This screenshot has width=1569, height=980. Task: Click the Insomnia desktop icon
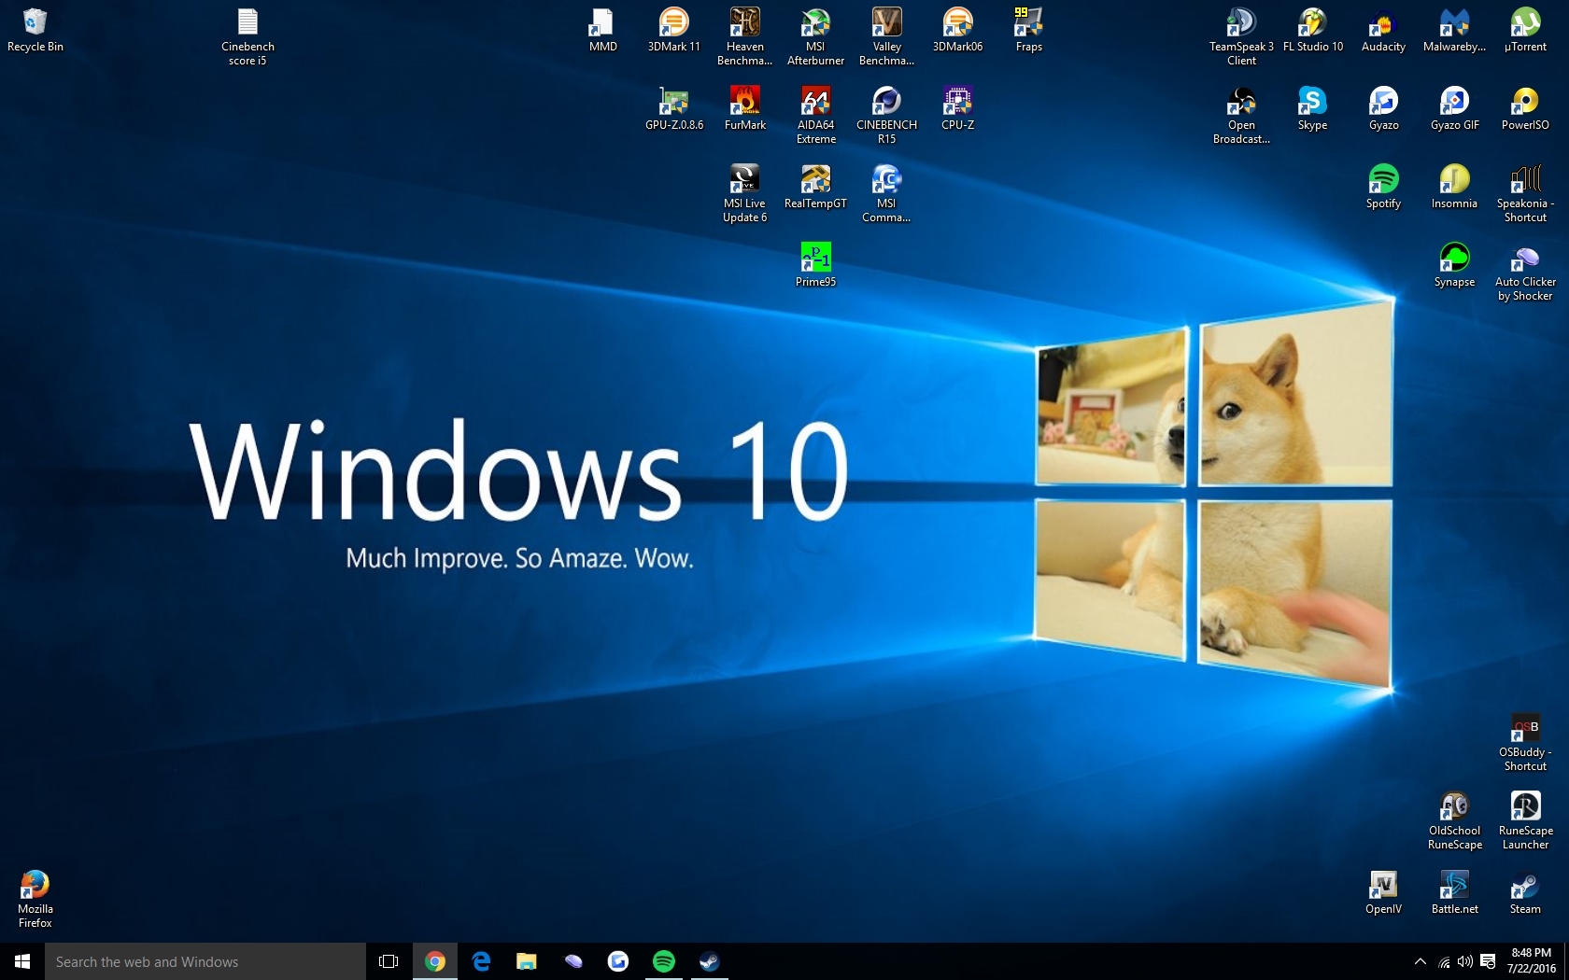point(1454,187)
